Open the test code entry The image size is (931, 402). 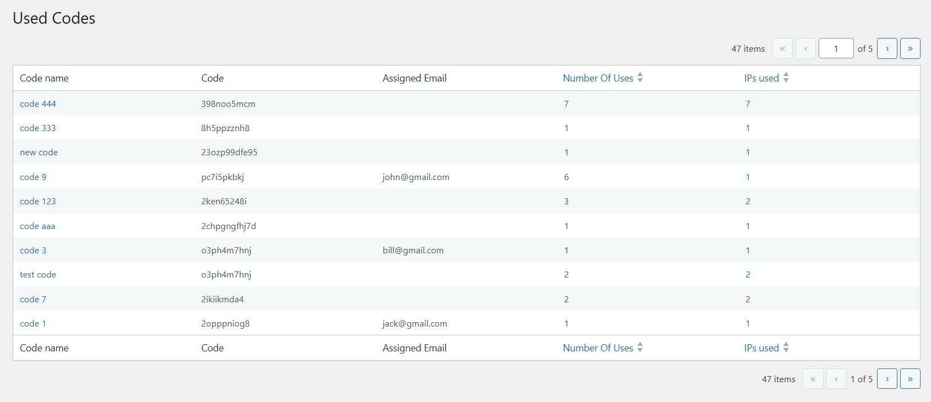[x=38, y=275]
